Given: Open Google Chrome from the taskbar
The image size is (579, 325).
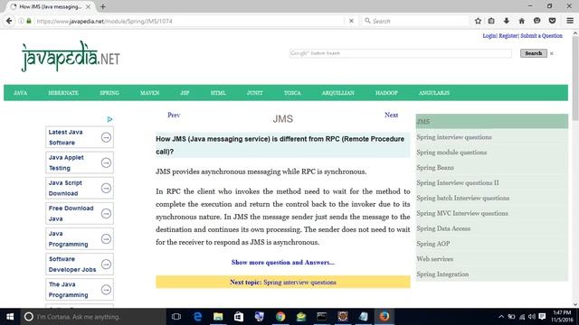Looking at the screenshot, I should [280, 317].
